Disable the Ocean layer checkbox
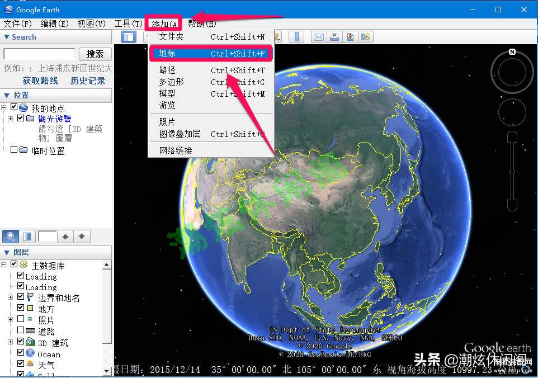This screenshot has width=538, height=378. (x=21, y=353)
